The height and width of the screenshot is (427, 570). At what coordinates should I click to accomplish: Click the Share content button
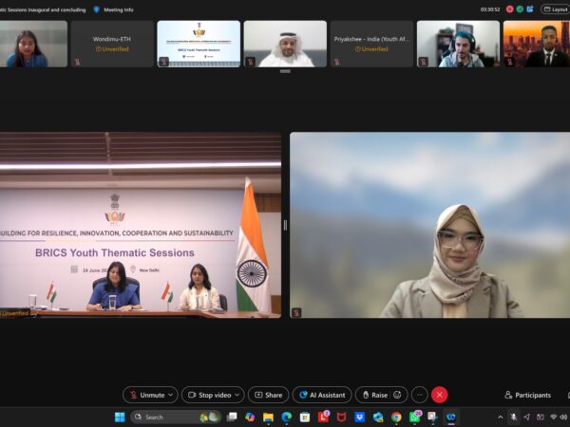pyautogui.click(x=268, y=395)
